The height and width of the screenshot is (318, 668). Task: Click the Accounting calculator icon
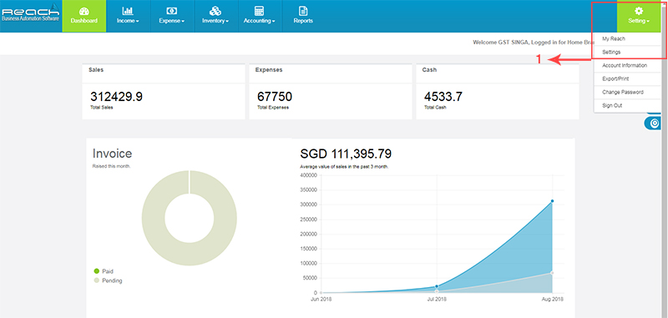(x=259, y=11)
